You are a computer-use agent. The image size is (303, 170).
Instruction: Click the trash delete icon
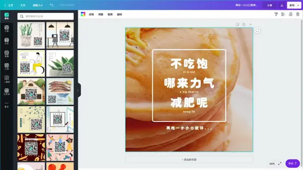coord(297,14)
